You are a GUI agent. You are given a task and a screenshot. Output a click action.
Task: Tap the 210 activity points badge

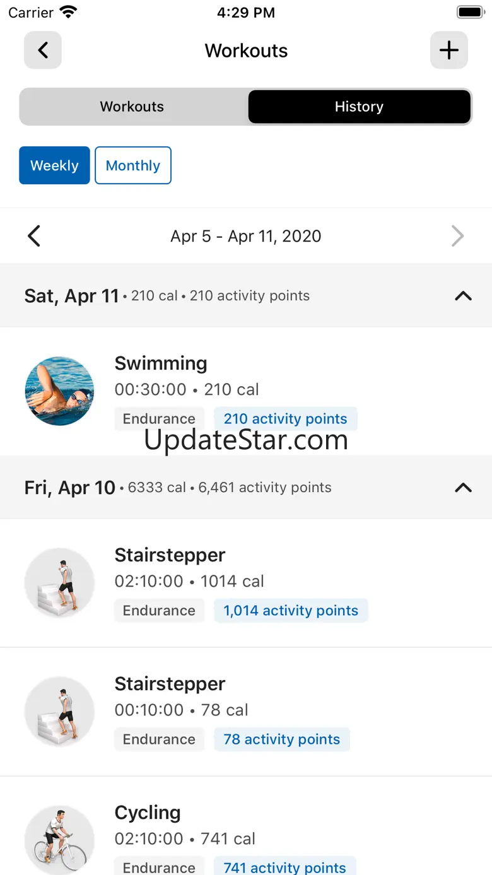[285, 419]
